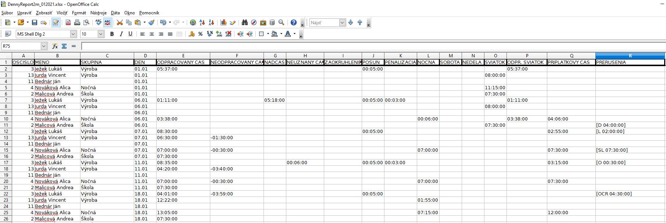Select row 10 header
The height and width of the screenshot is (223, 666).
pos(6,119)
